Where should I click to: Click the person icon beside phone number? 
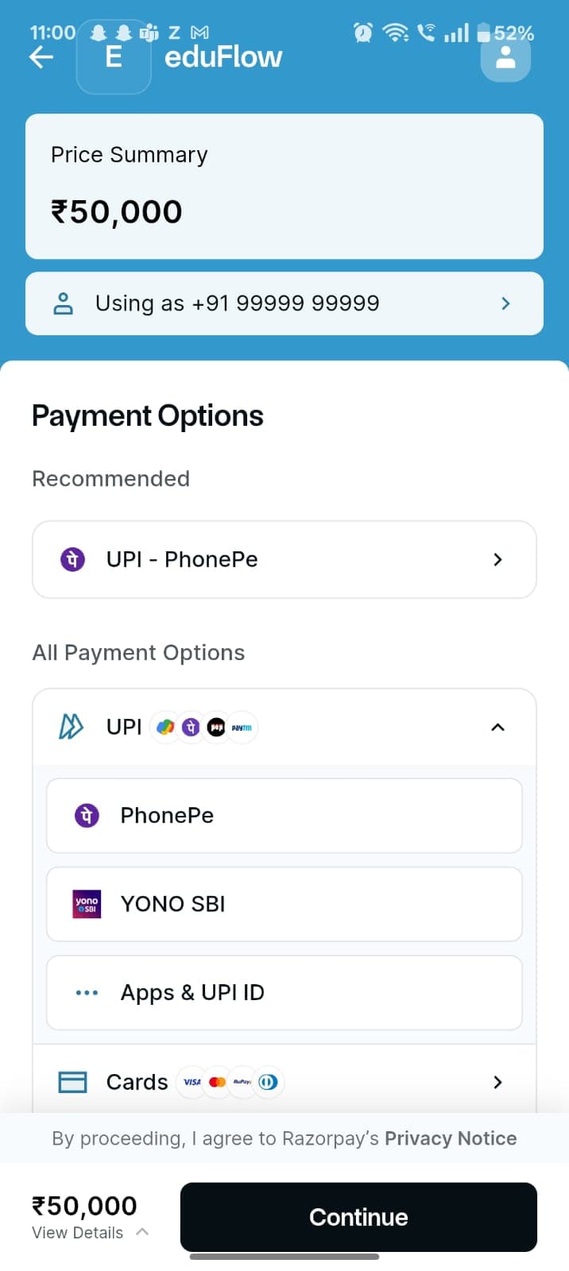point(63,303)
